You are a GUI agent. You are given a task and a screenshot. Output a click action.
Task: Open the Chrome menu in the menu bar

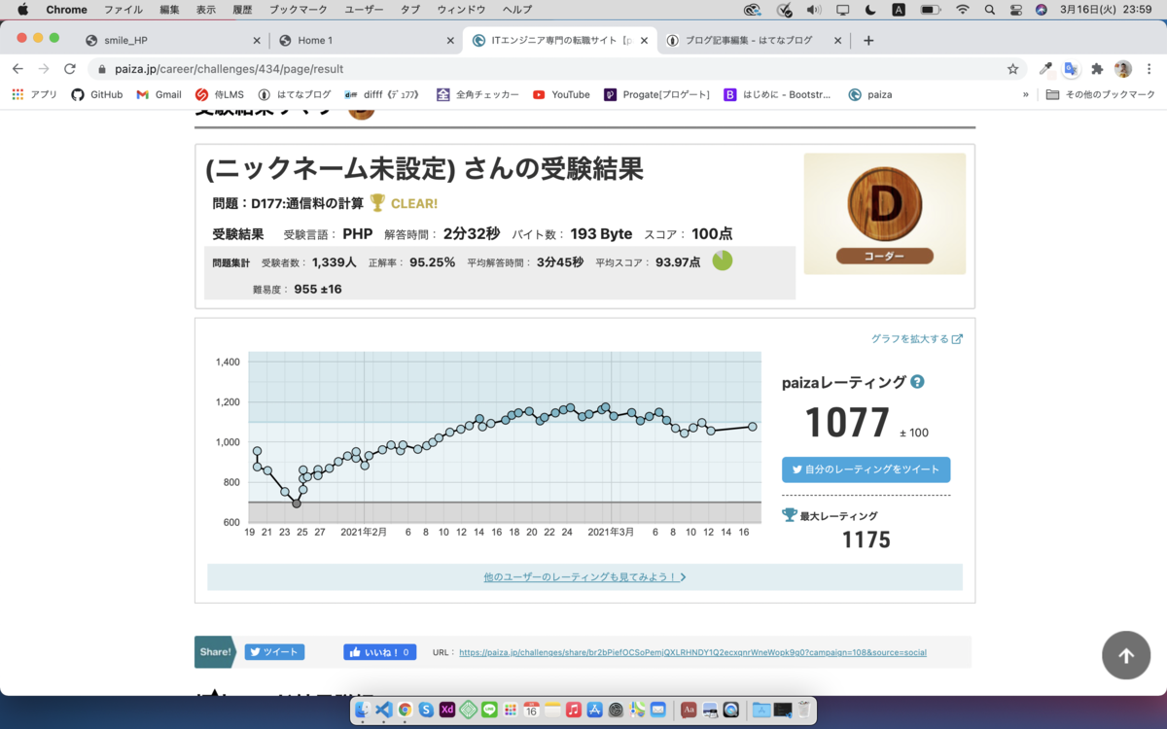click(66, 10)
